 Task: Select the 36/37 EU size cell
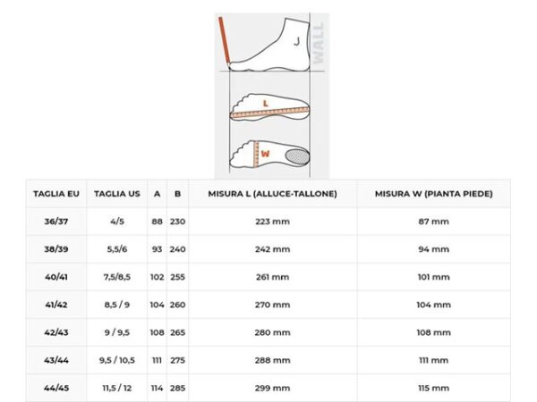(56, 222)
